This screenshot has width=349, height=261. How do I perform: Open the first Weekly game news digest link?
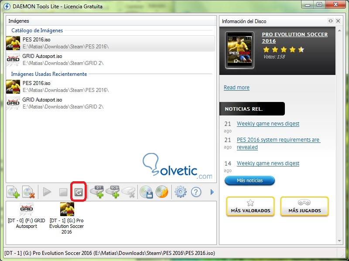268,124
